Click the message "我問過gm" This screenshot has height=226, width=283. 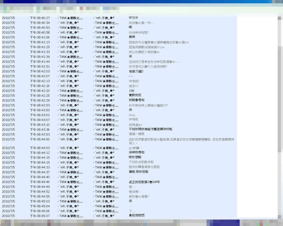135,125
